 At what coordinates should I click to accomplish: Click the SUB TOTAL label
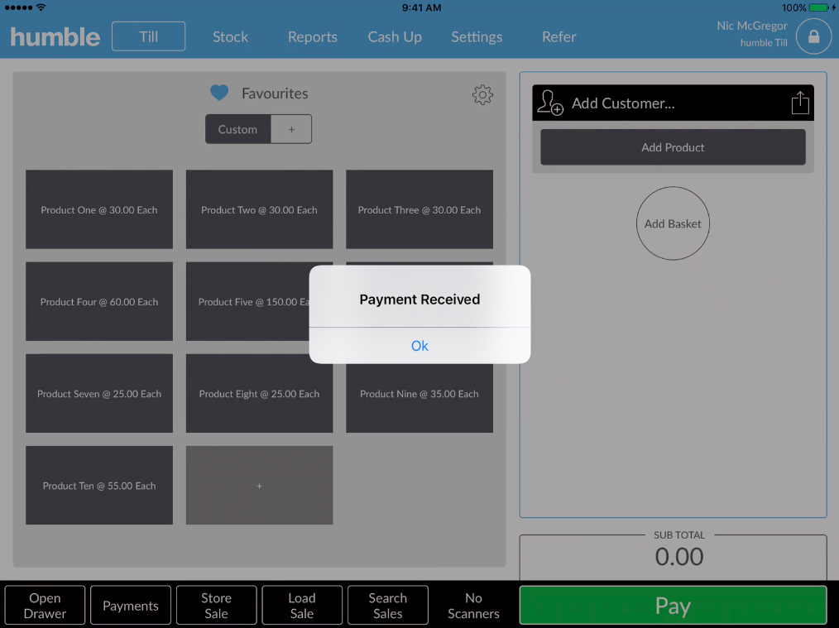pyautogui.click(x=679, y=535)
